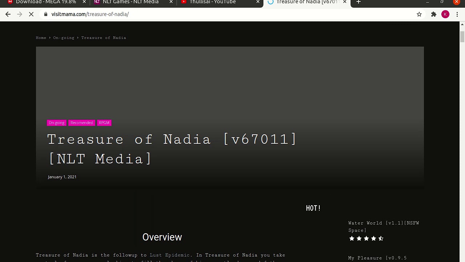
Task: Bookmark this page with star icon
Action: (419, 14)
